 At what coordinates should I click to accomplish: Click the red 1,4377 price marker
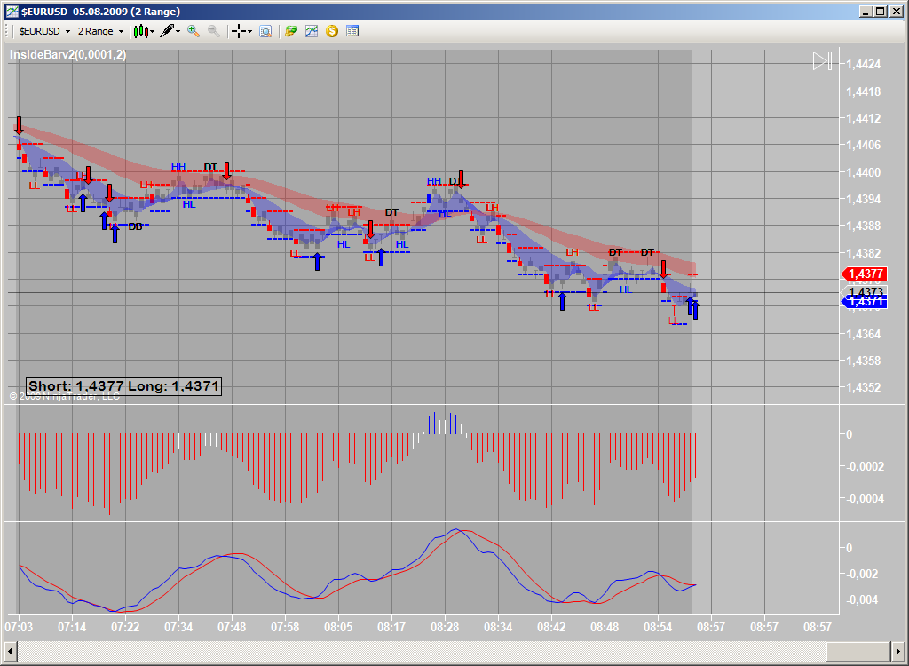[x=864, y=274]
